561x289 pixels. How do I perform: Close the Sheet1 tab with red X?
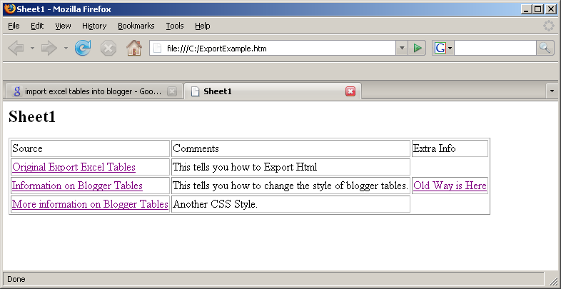(350, 91)
